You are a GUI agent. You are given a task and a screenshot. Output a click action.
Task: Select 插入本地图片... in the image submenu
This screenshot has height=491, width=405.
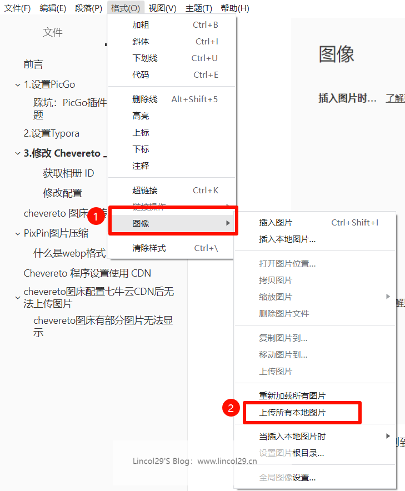287,239
